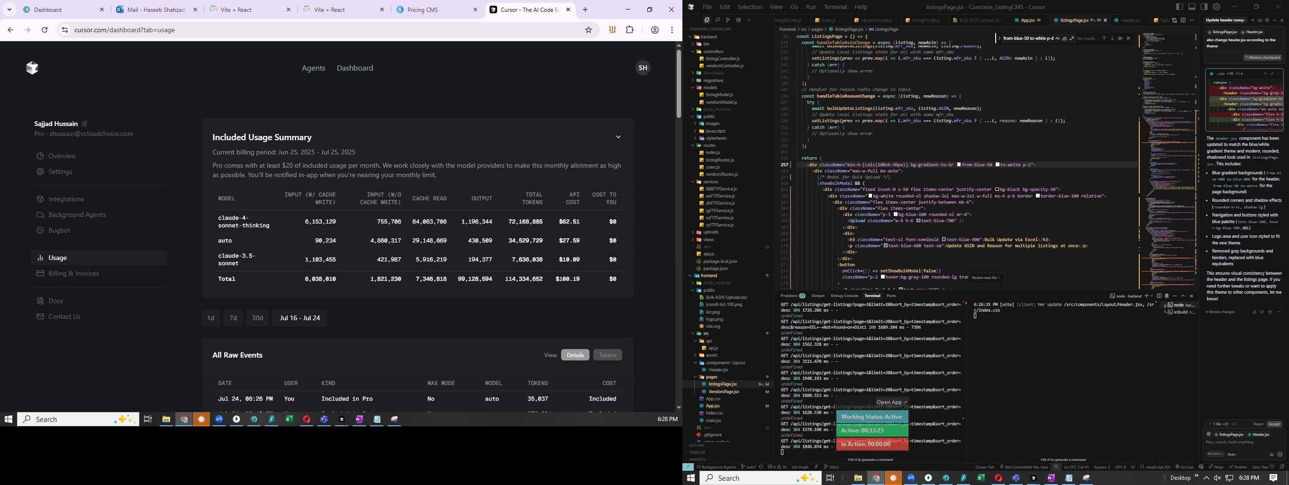Click the Chrome address bar URL
1289x485 pixels.
tap(125, 30)
